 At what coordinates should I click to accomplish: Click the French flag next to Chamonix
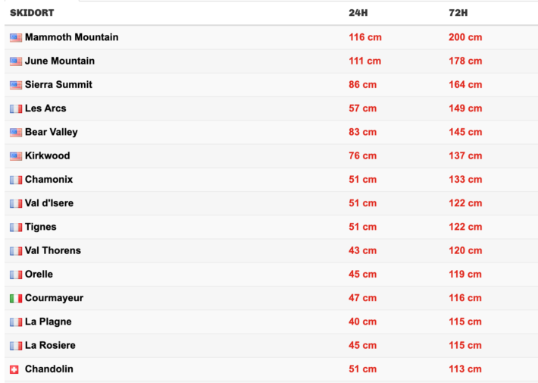tap(15, 180)
